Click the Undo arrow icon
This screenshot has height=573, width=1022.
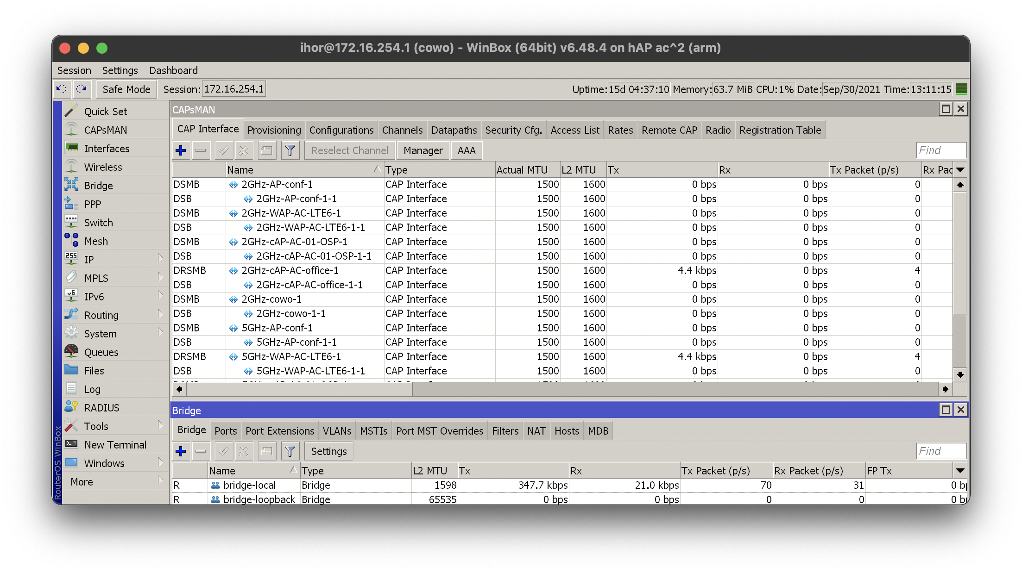click(x=62, y=89)
